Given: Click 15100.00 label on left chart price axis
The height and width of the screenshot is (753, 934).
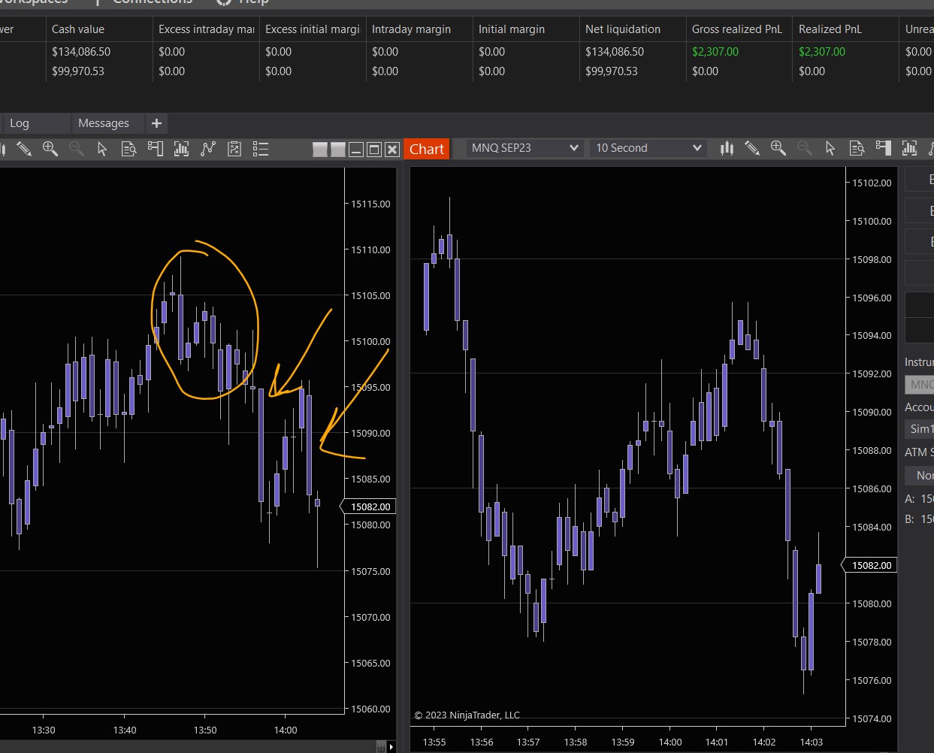Looking at the screenshot, I should click(371, 342).
